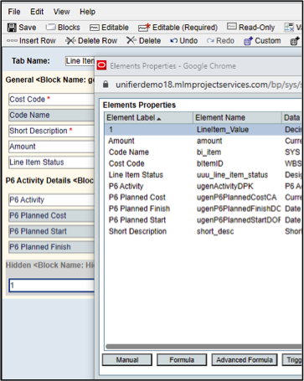This screenshot has height=381, width=304.
Task: Click the bItemID element name cell
Action: pyautogui.click(x=210, y=163)
